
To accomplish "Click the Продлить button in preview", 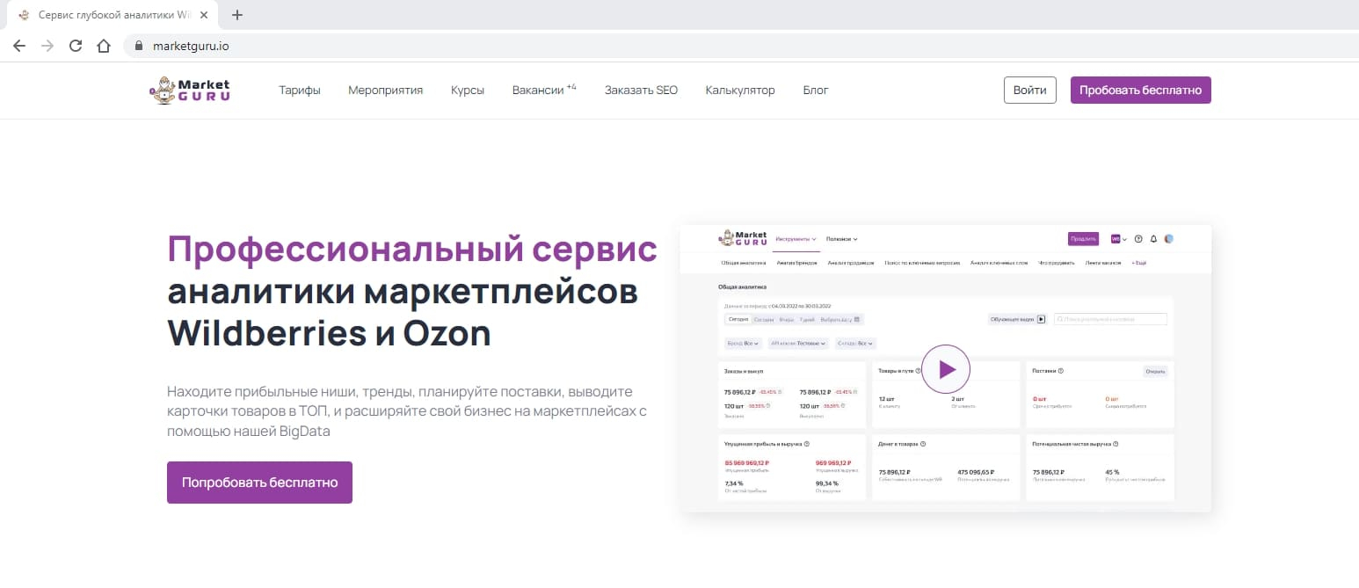I will pyautogui.click(x=1083, y=238).
